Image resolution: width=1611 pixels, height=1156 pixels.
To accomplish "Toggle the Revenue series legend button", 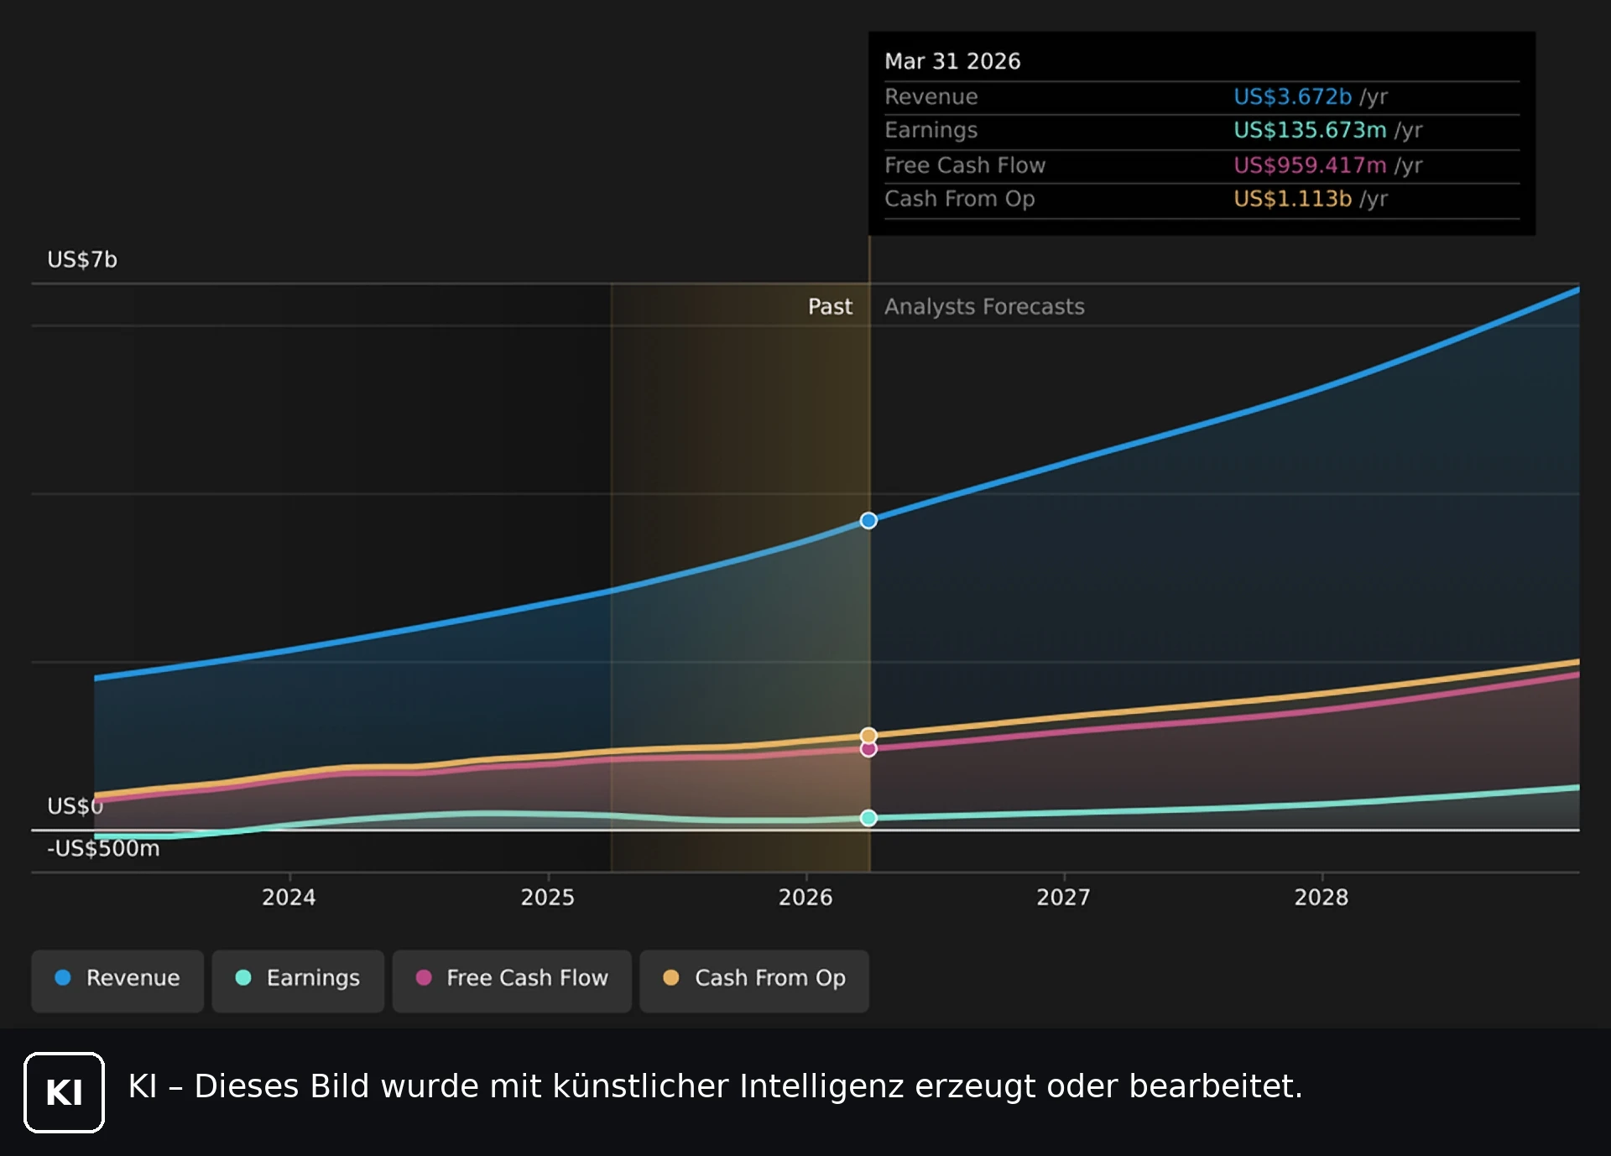I will point(117,981).
